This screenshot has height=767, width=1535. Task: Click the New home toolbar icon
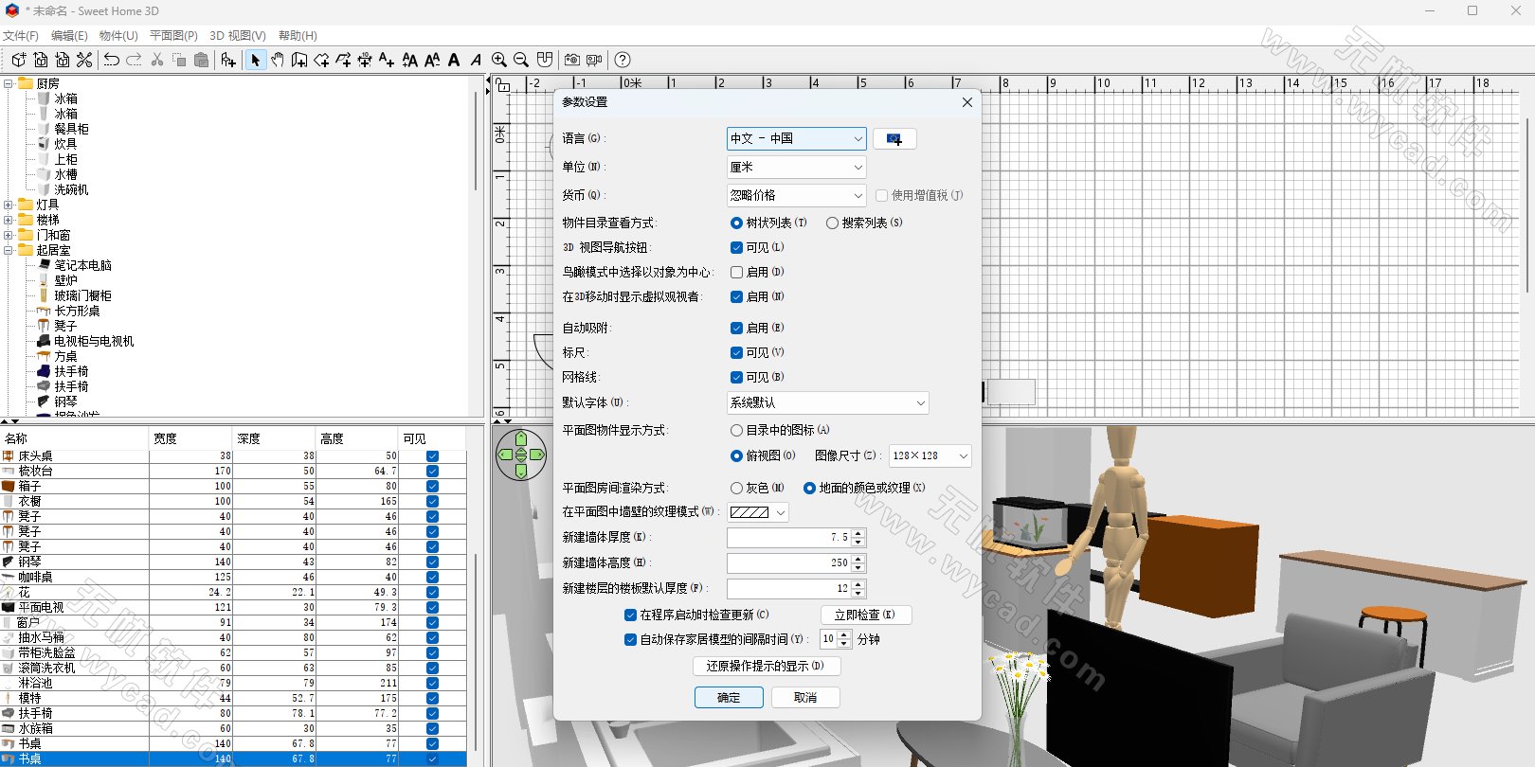pyautogui.click(x=18, y=60)
